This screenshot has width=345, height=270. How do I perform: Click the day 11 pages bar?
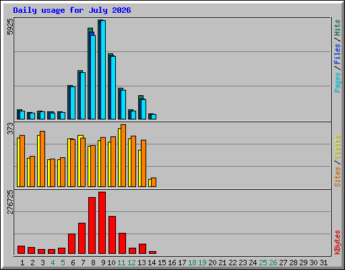click(x=123, y=105)
